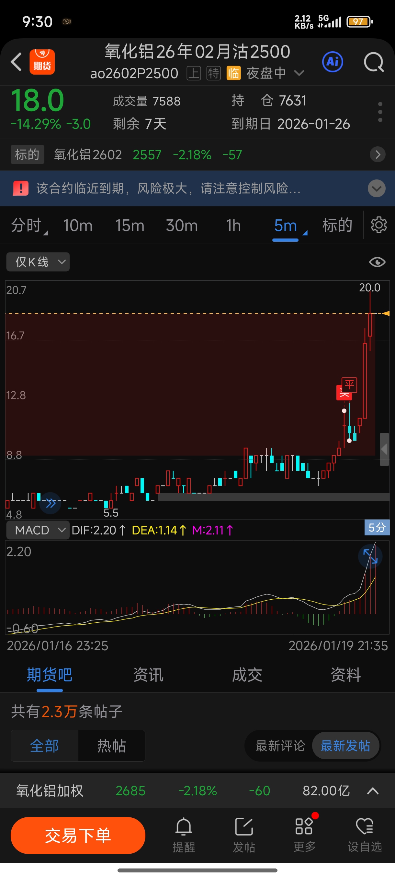Select the 热帖 posts filter
Viewport: 395px width, 880px height.
point(112,746)
